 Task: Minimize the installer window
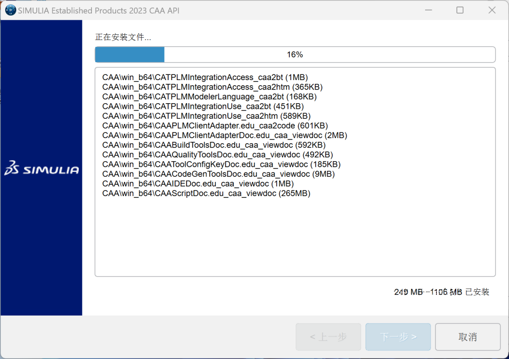[x=428, y=10]
